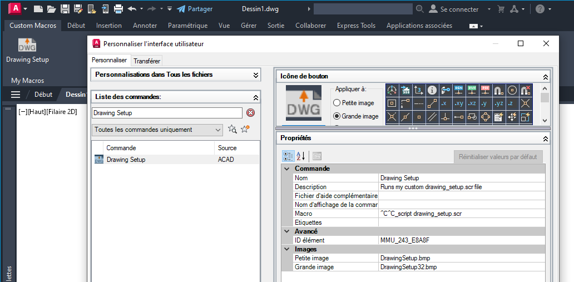Edit the Macro value ^C^C_script drawing_setup.scr
Viewport: 574px width, 282px height.
pos(462,214)
